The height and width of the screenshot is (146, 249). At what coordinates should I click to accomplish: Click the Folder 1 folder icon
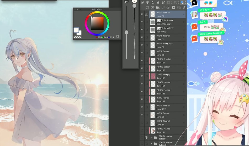[x=156, y=137]
